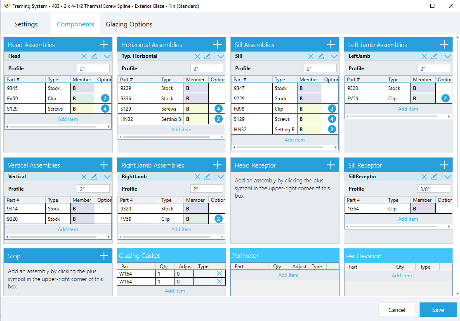Delete the Sill assembly using its X icon
This screenshot has width=460, height=321.
311,56
